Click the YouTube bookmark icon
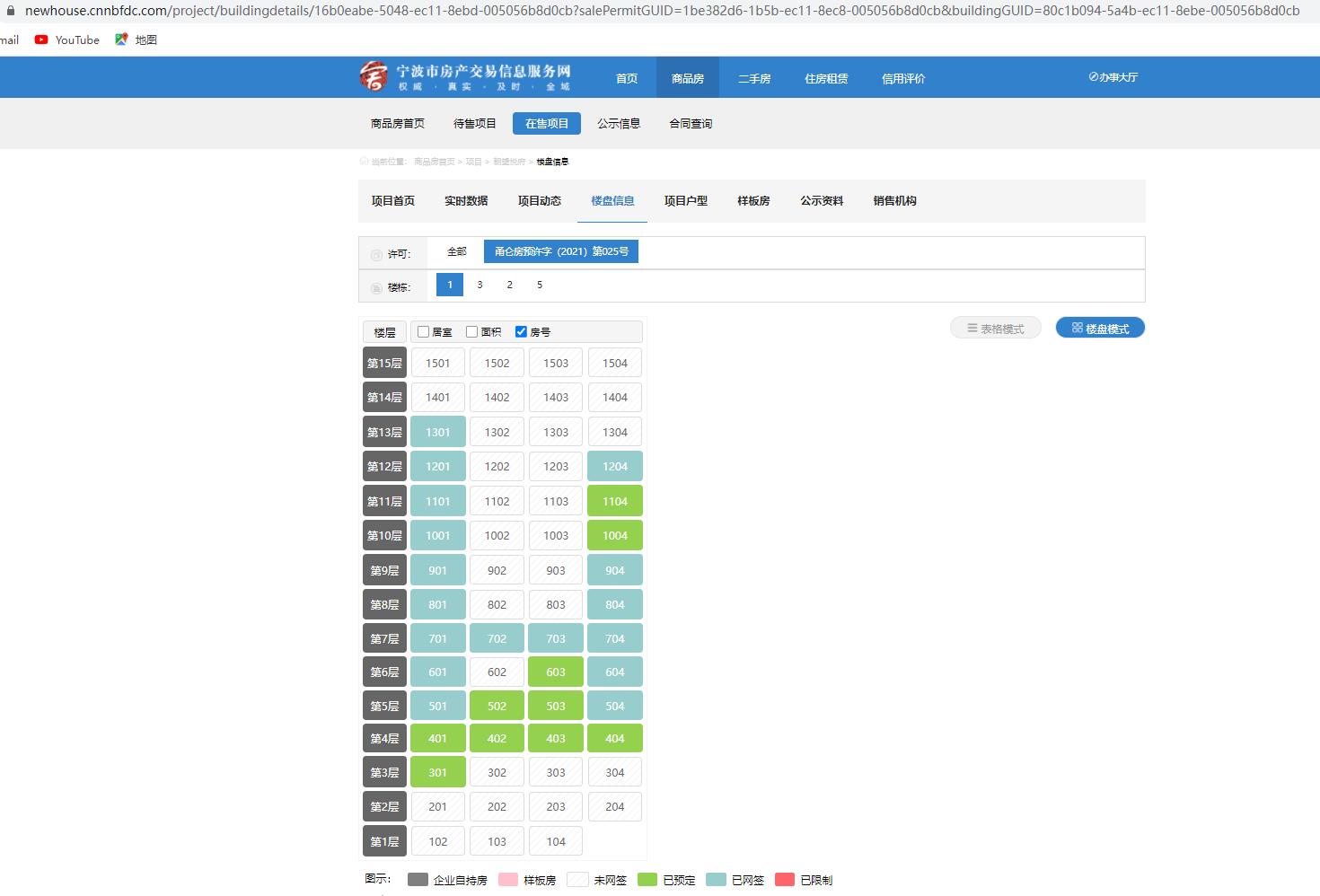Screen dimensions: 1320x896 coord(41,40)
